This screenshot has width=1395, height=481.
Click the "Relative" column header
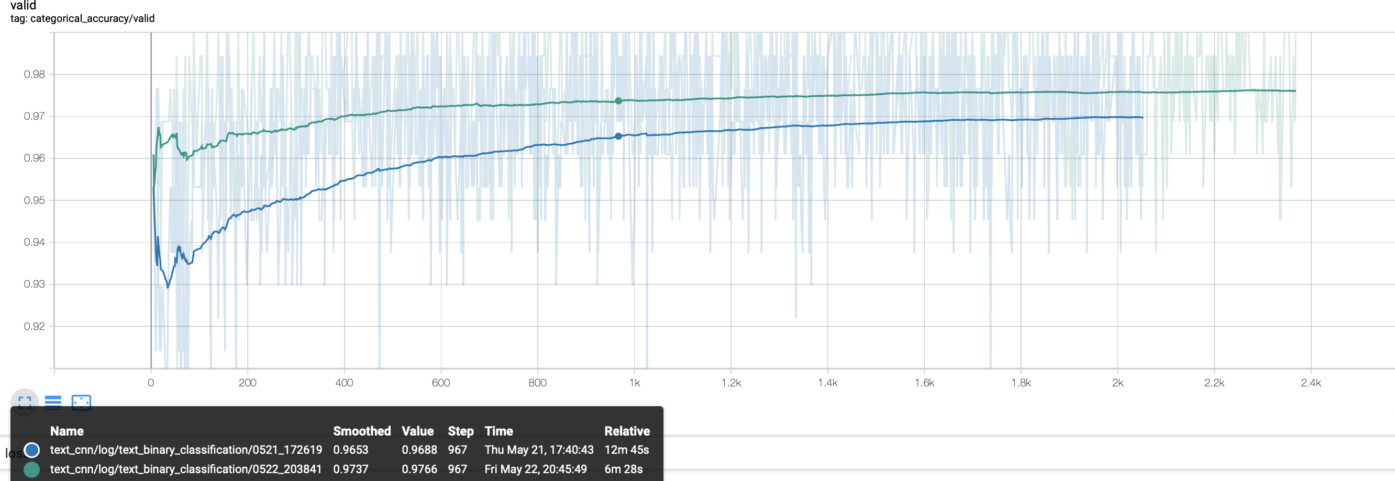coord(627,431)
